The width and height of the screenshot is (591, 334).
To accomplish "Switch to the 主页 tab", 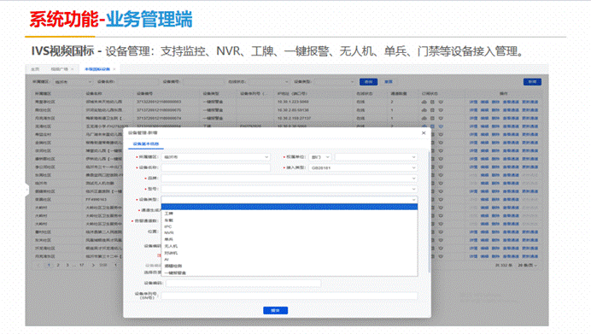I will click(35, 69).
